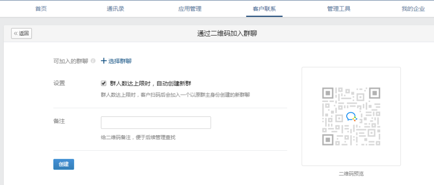Click hint text 给二维码备注，便于后续管理查找
434x185 pixels.
pos(138,137)
